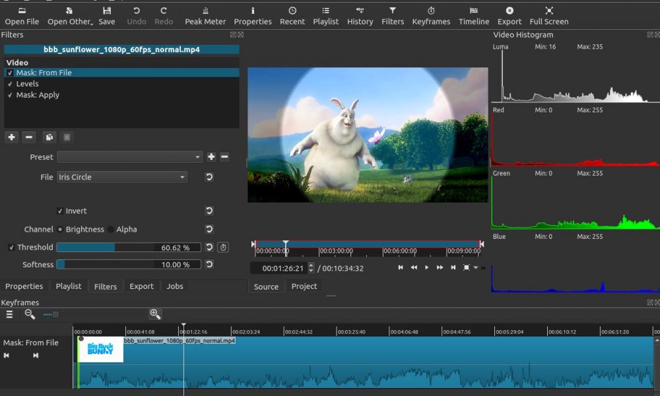660x396 pixels.
Task: Click the current timecode input field
Action: 279,268
